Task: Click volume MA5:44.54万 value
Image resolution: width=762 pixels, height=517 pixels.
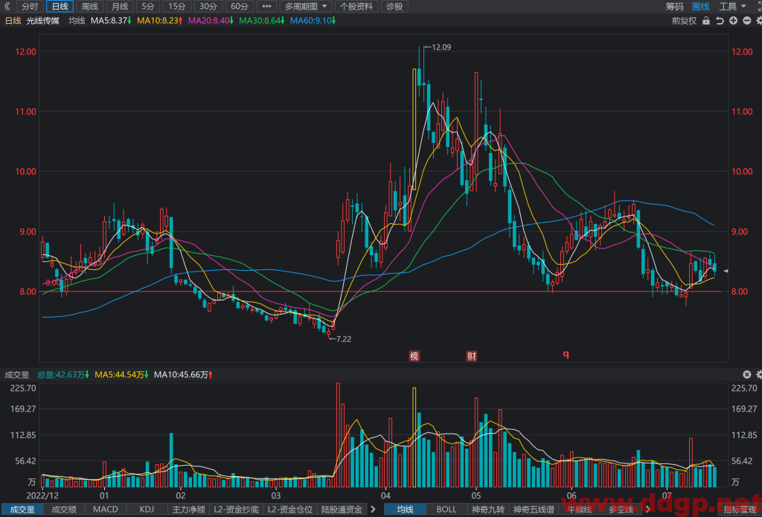Action: point(121,375)
